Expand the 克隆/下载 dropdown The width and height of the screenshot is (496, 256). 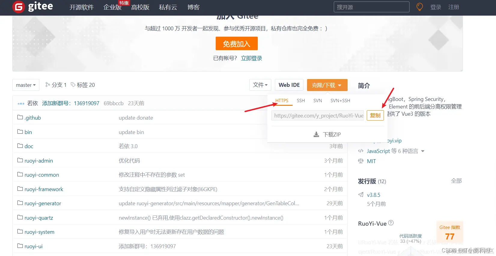point(327,85)
